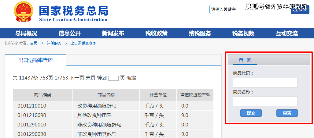
Task: Click the page number input box
Action: pyautogui.click(x=113, y=78)
